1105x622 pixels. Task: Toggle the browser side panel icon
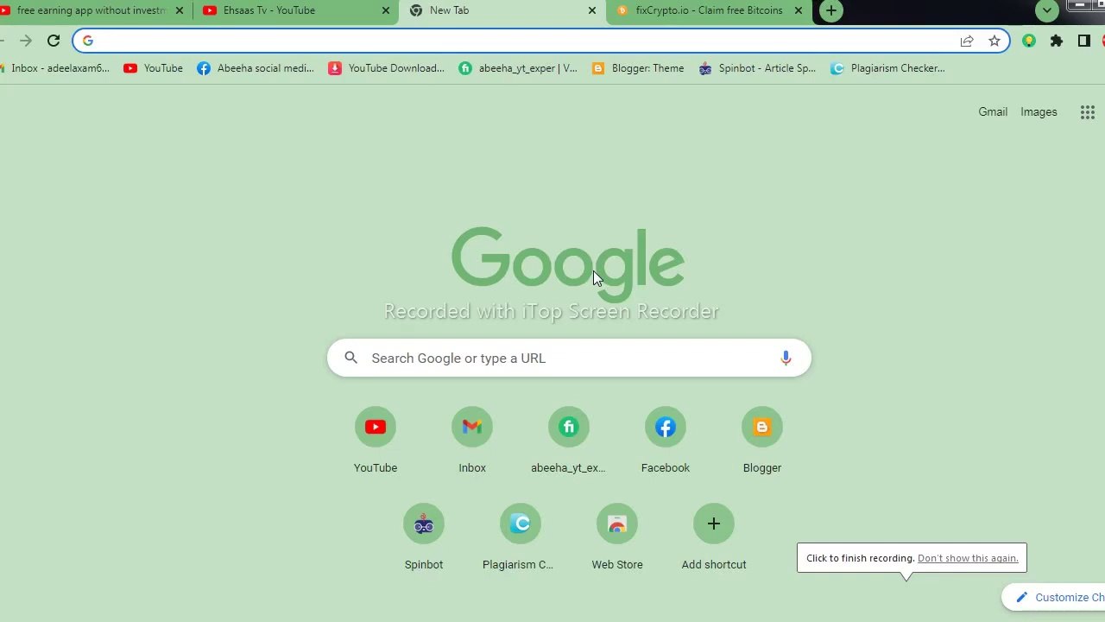[x=1084, y=41]
